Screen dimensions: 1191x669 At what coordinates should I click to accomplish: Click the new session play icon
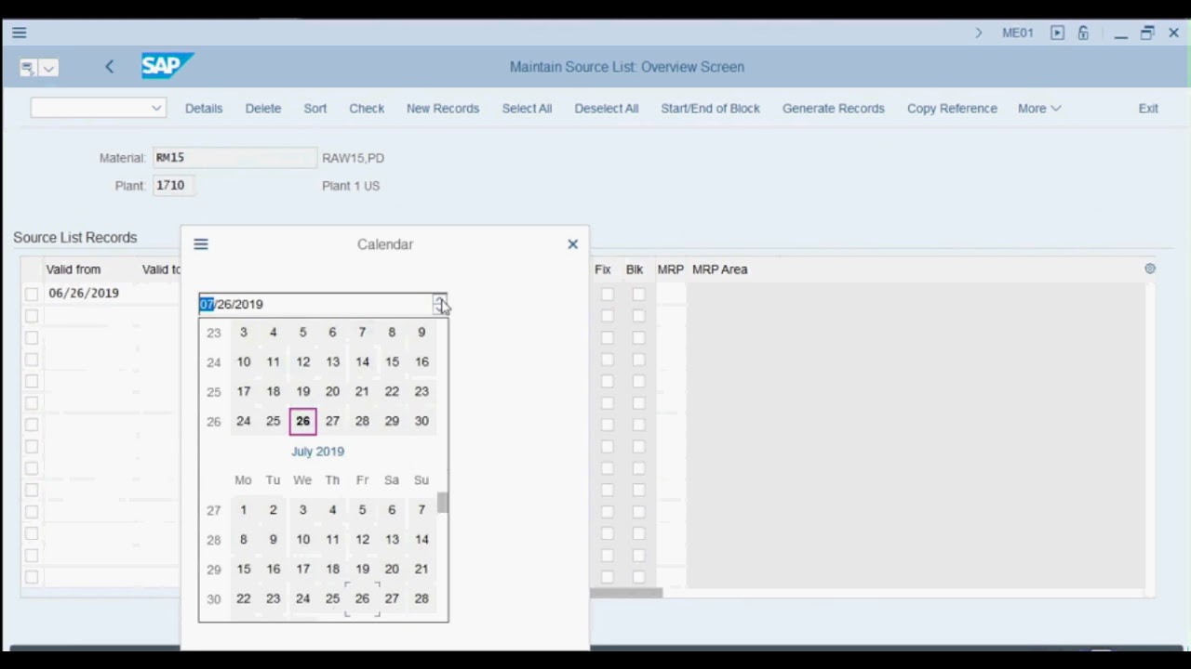click(1057, 33)
